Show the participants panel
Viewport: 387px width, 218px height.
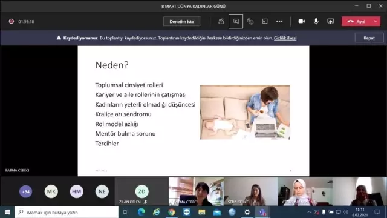point(221,22)
